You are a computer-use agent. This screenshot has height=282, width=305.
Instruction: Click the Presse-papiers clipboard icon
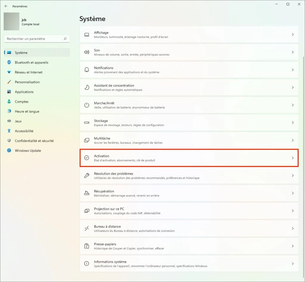click(87, 246)
